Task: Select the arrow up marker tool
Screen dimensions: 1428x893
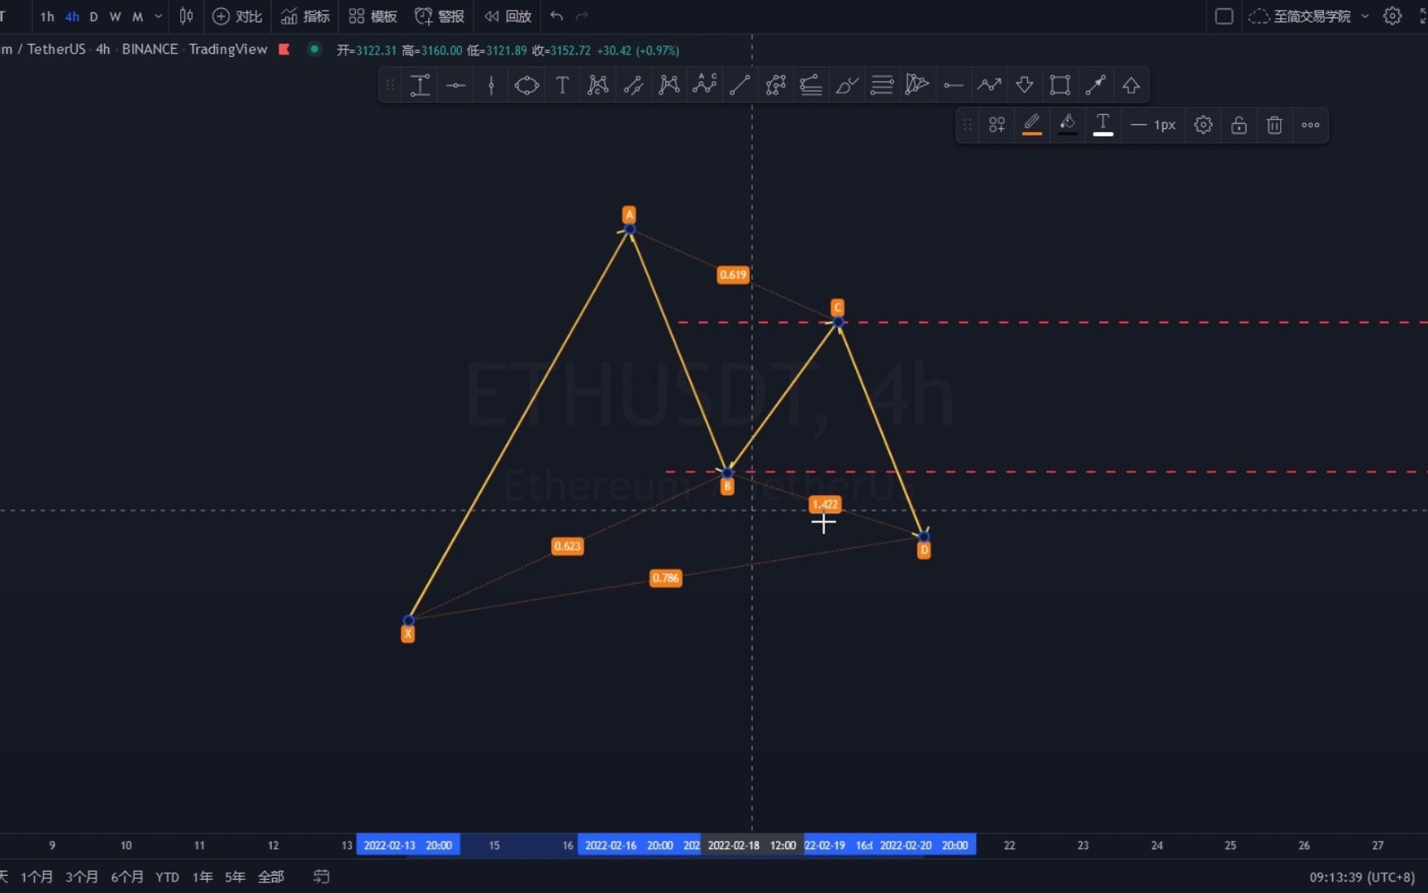Action: [x=1130, y=85]
